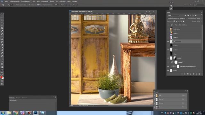Select the Magic Wand tool
The image size is (205, 115).
(x=2, y=25)
